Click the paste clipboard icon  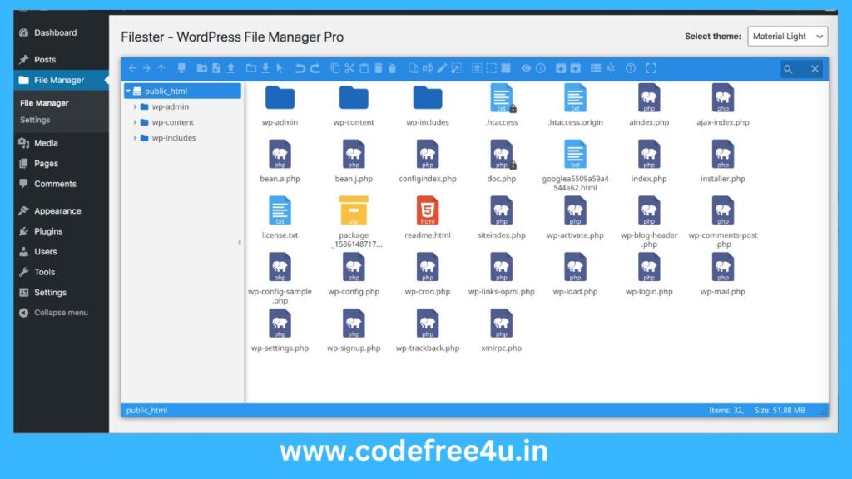pos(364,68)
